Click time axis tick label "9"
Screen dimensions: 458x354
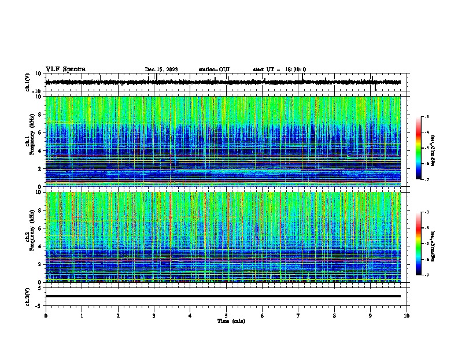coord(370,316)
